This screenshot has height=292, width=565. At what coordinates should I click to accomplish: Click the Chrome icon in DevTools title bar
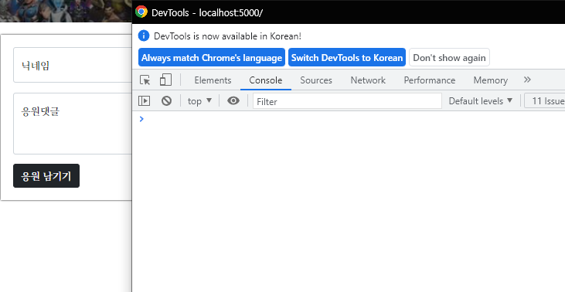pyautogui.click(x=141, y=12)
